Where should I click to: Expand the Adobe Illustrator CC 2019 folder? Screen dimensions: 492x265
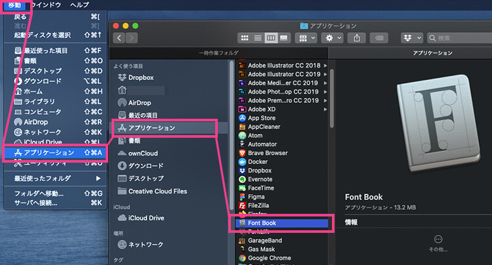[283, 74]
